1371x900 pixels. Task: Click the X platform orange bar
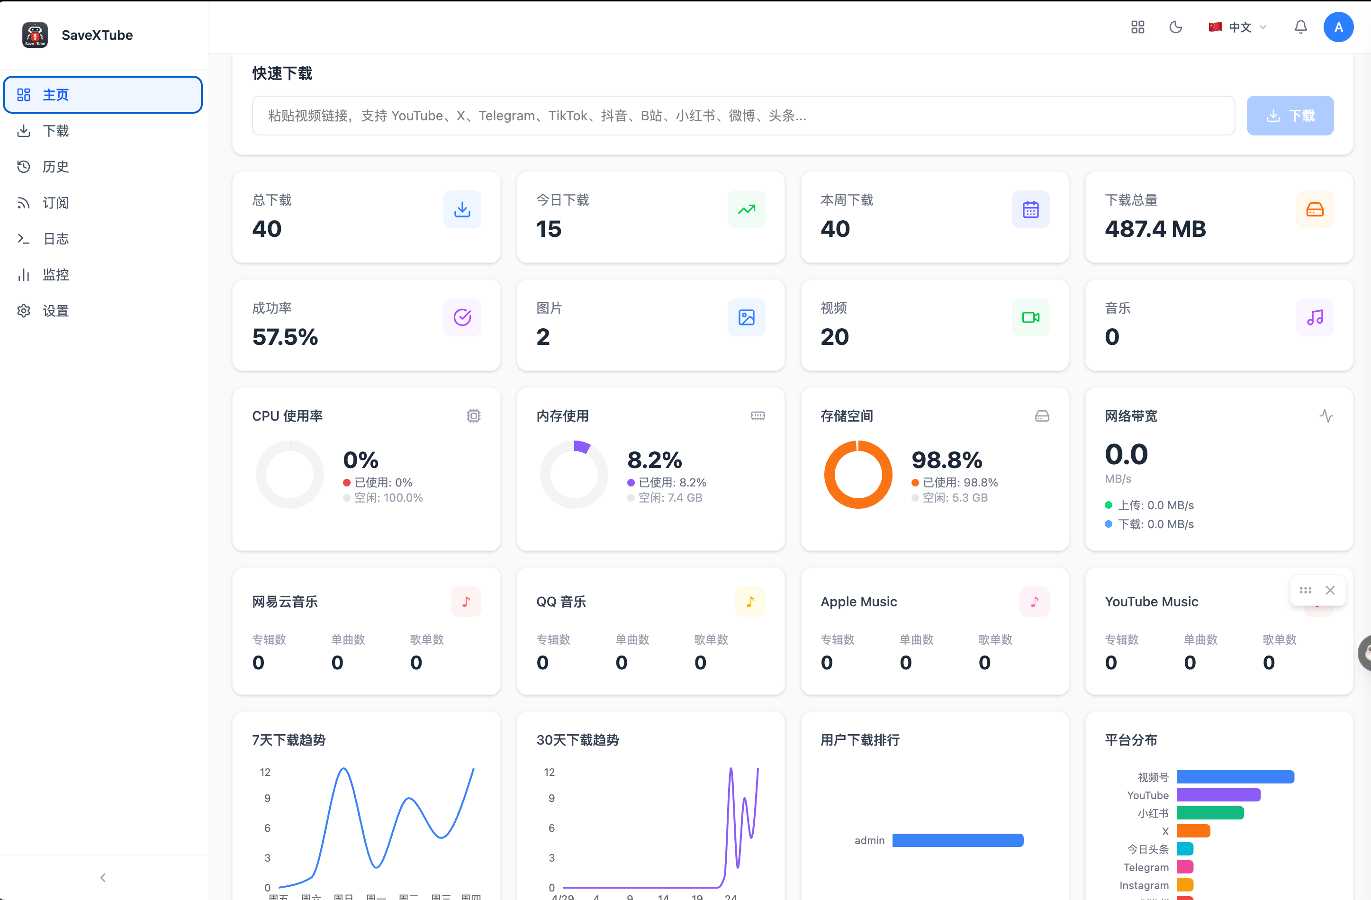point(1193,831)
